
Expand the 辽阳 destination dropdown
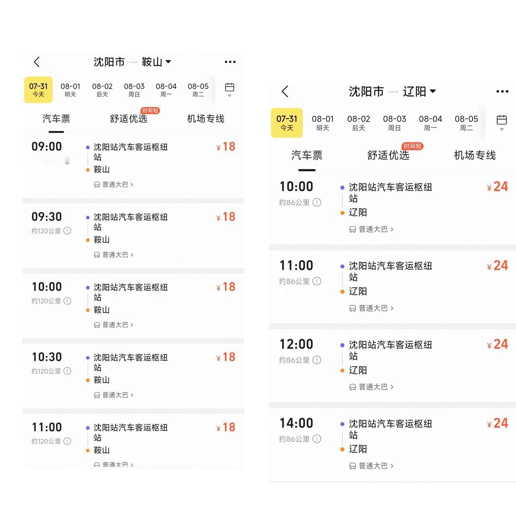(419, 92)
